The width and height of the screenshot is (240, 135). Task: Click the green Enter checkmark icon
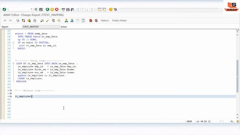4,9
